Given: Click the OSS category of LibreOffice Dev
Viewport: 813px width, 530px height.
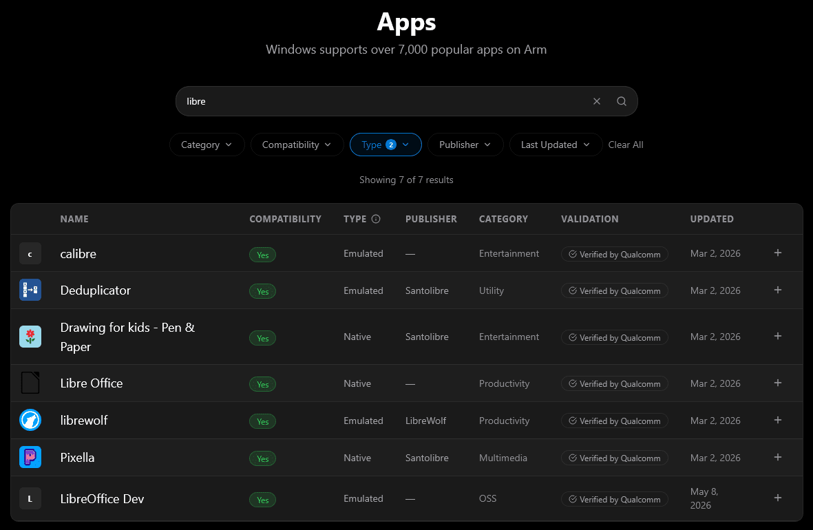Looking at the screenshot, I should pyautogui.click(x=488, y=498).
